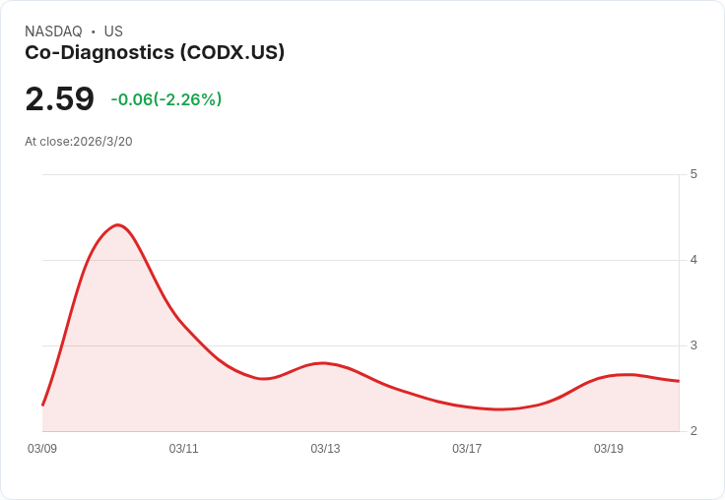725x500 pixels.
Task: Click the line's starting point above 03/09
Action: 43,406
